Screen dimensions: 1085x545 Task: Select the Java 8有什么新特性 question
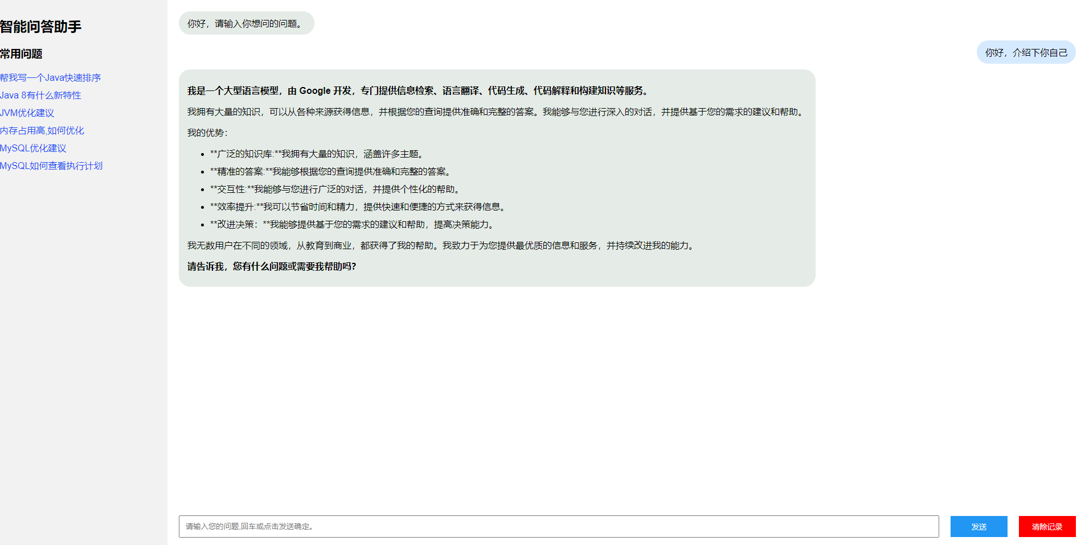point(40,95)
